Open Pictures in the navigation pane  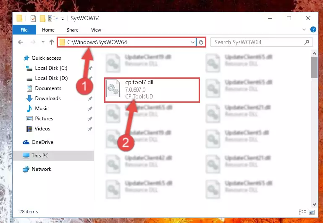click(x=44, y=119)
